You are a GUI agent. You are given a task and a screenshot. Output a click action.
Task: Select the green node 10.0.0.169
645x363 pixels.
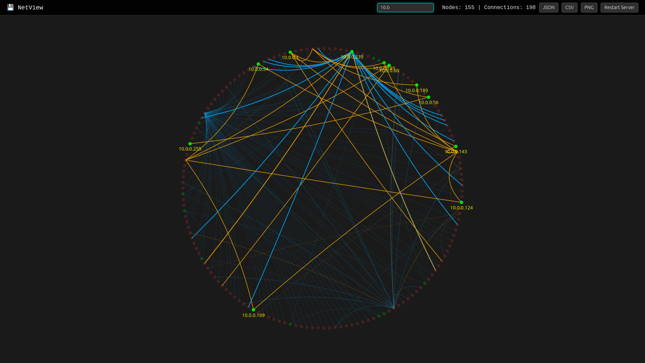pos(253,310)
